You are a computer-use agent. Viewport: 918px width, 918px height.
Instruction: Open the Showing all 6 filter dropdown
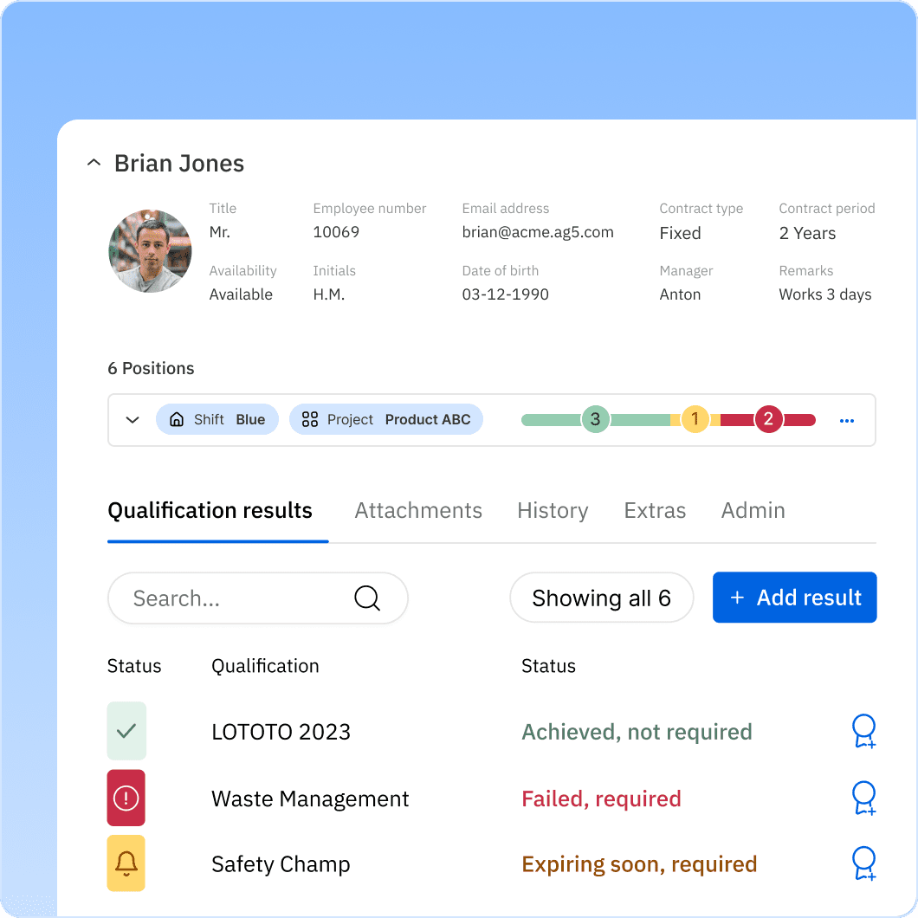pyautogui.click(x=601, y=598)
